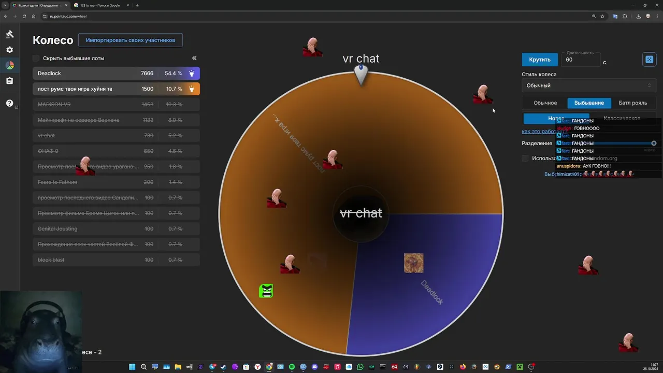663x373 pixels.
Task: Select the 'block blast' lot row
Action: pyautogui.click(x=116, y=260)
